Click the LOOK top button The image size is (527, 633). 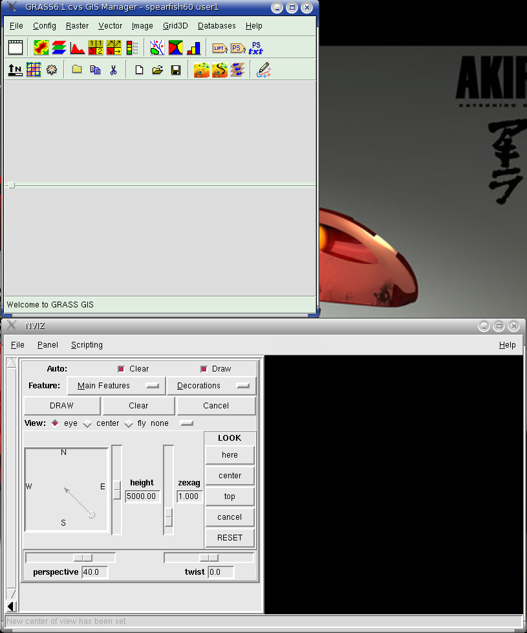[230, 496]
